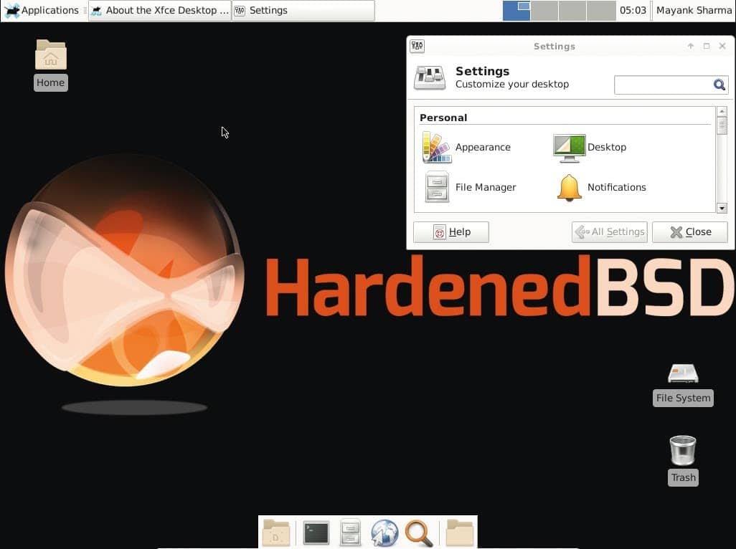Open the Appearance settings icon
The width and height of the screenshot is (736, 549).
pyautogui.click(x=437, y=147)
